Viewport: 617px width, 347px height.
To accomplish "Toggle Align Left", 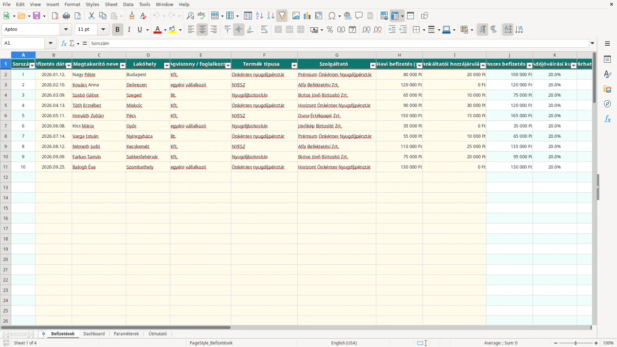I will (191, 30).
